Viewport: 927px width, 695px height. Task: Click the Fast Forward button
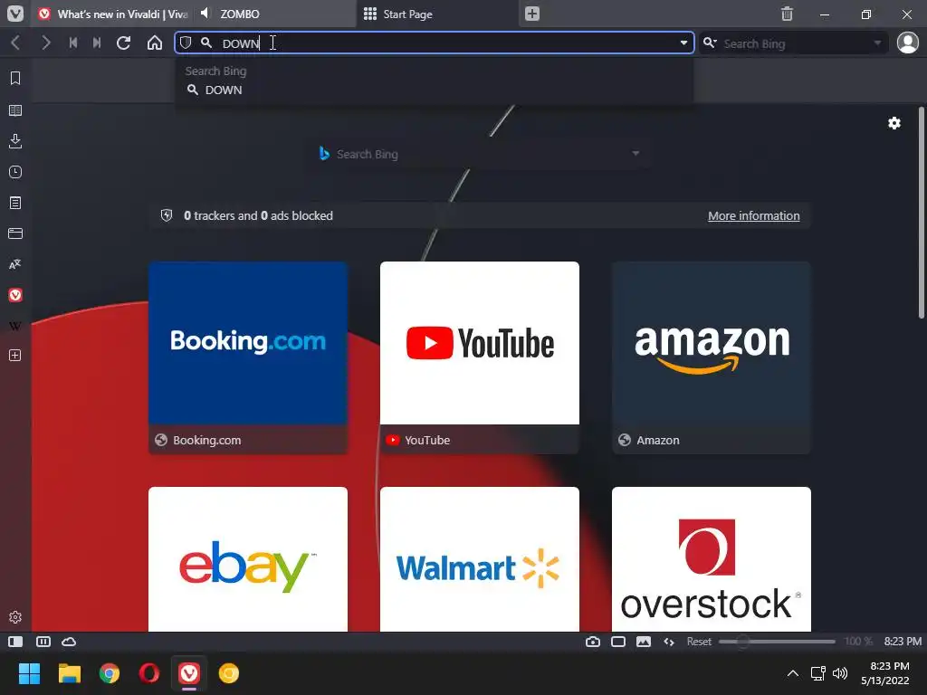pos(97,43)
